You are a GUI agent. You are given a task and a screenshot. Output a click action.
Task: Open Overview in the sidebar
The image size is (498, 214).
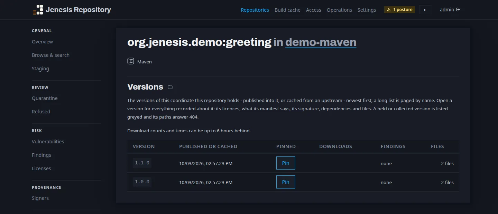coord(43,42)
